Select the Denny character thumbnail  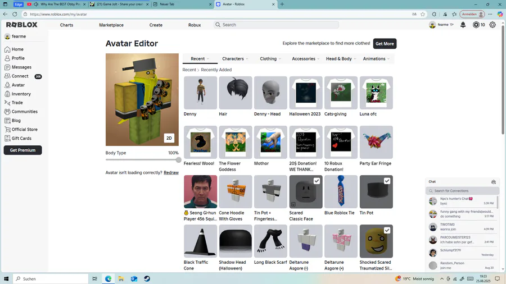200,93
